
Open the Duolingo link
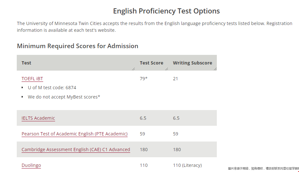[31, 165]
